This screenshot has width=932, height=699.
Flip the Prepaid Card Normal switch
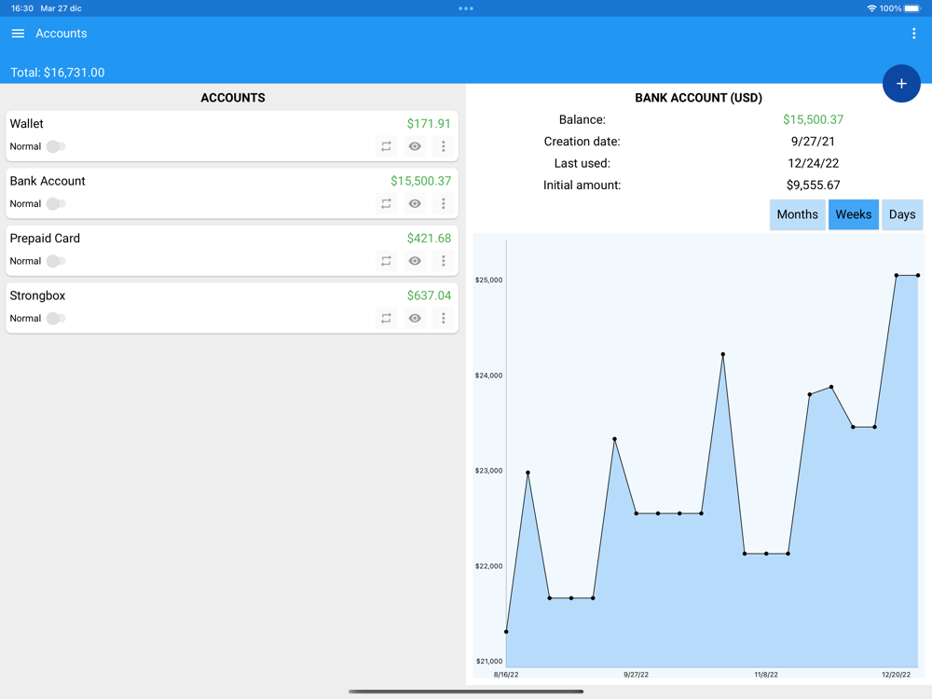pyautogui.click(x=56, y=261)
